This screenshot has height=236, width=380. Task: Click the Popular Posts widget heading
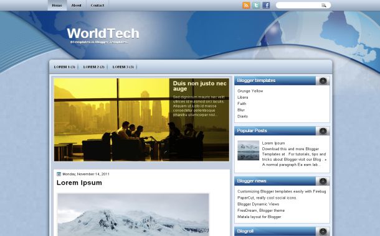coord(252,130)
